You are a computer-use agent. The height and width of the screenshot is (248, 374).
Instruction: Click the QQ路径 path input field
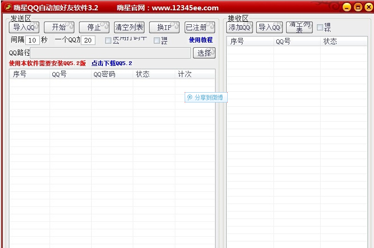coord(110,53)
